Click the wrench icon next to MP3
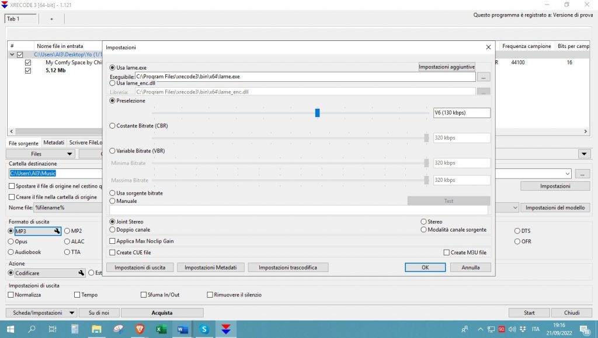 57,231
